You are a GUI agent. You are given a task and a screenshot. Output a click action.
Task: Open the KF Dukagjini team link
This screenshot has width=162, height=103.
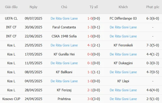tap(123, 63)
